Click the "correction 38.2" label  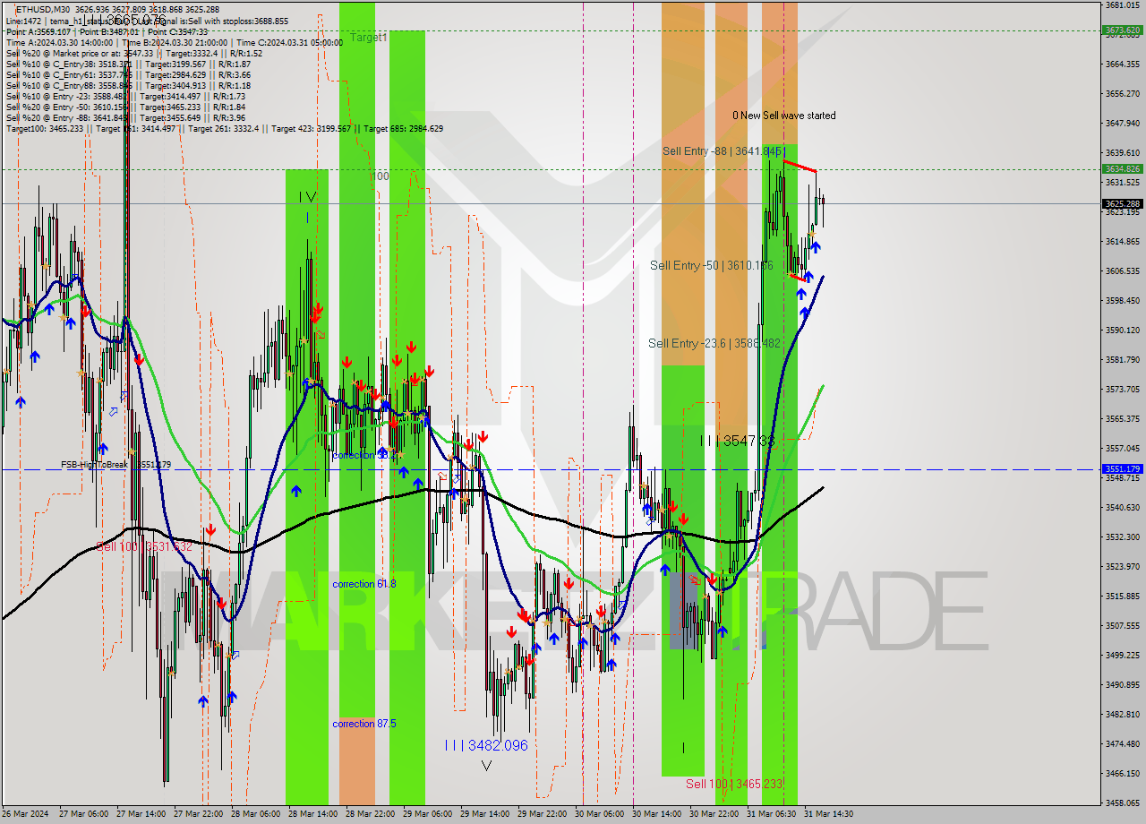coord(364,455)
